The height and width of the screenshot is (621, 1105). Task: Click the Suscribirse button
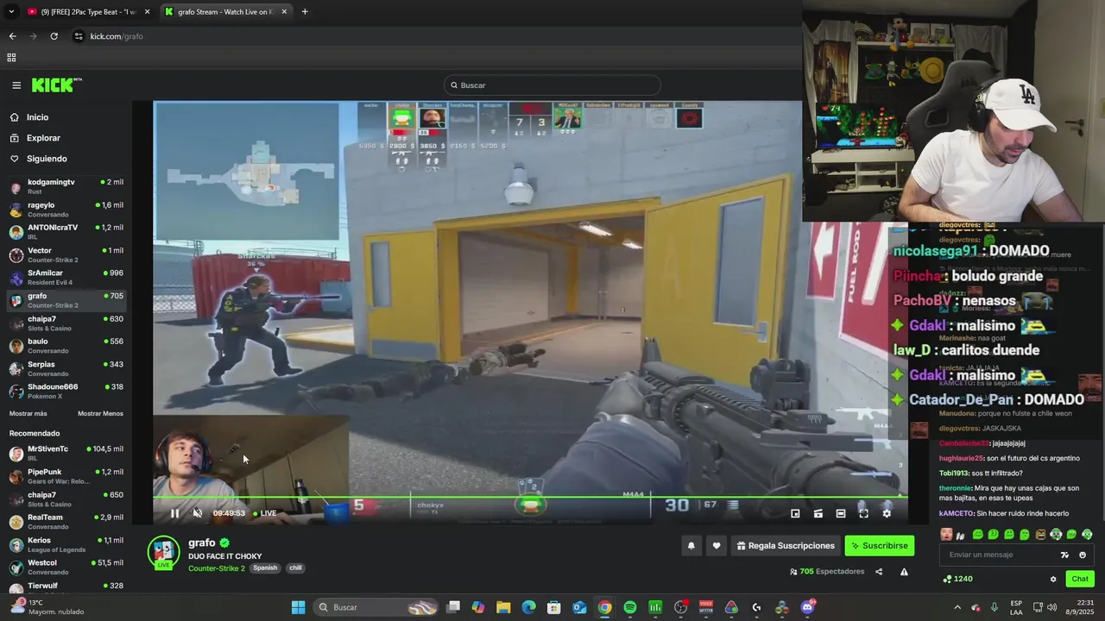879,546
